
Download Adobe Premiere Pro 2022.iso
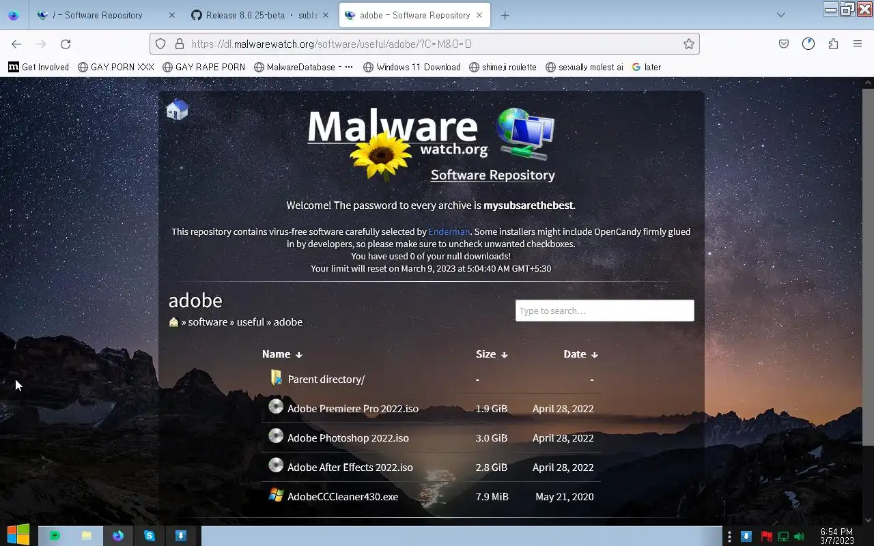pos(353,408)
